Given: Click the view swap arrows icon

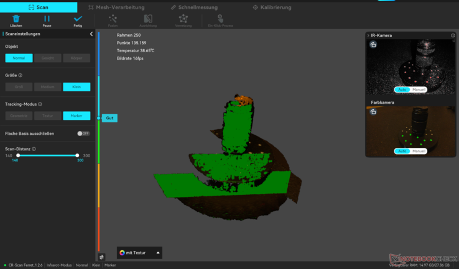Looking at the screenshot, I should (x=101, y=257).
